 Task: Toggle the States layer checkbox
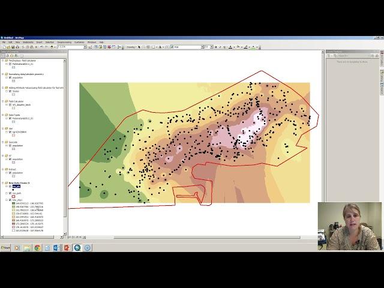click(x=10, y=91)
